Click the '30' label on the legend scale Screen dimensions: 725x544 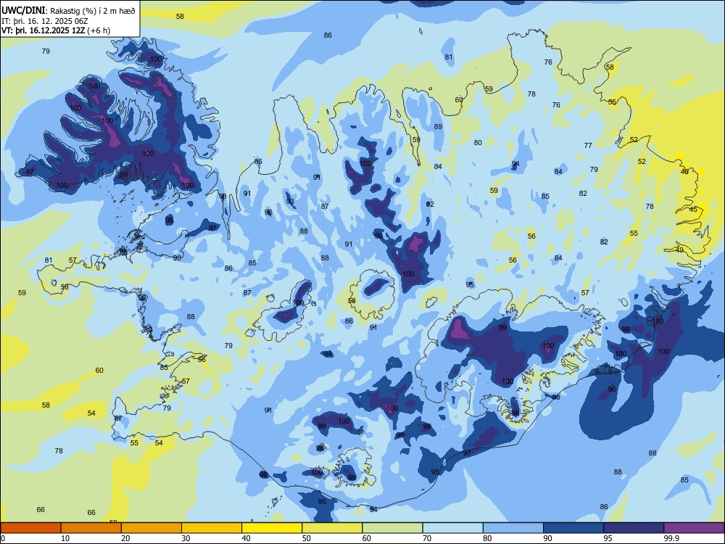click(186, 538)
